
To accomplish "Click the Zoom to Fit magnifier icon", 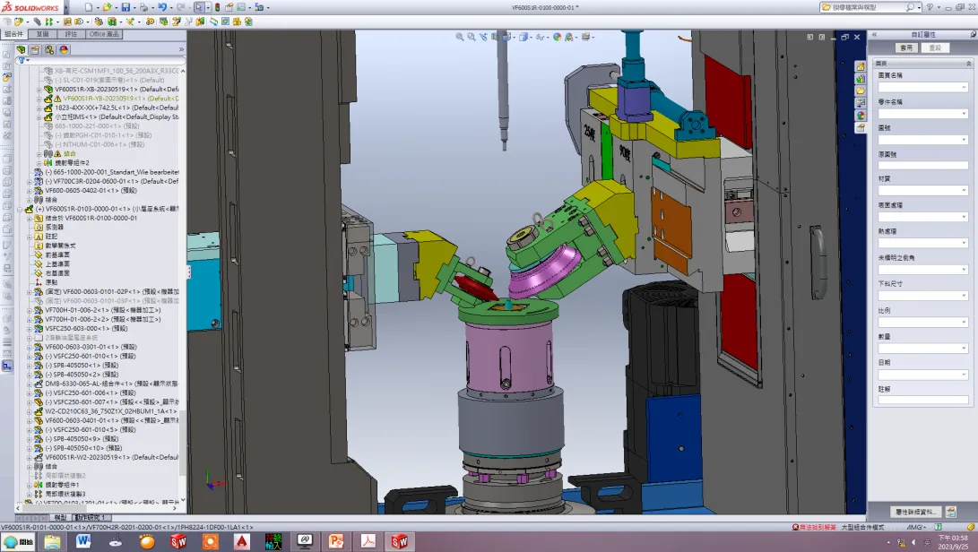I will tap(460, 38).
